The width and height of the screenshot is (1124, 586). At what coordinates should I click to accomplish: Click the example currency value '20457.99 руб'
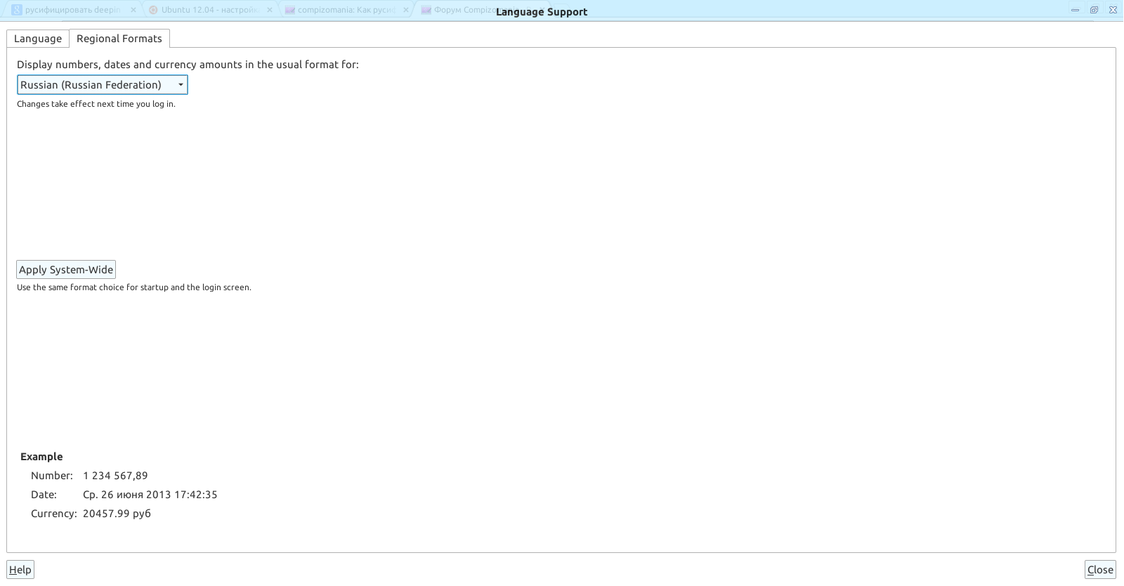coord(117,514)
